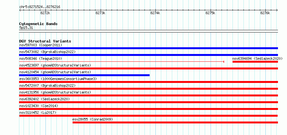Select the red bar of esv3603953
287x135 pixels.
pos(148,82)
